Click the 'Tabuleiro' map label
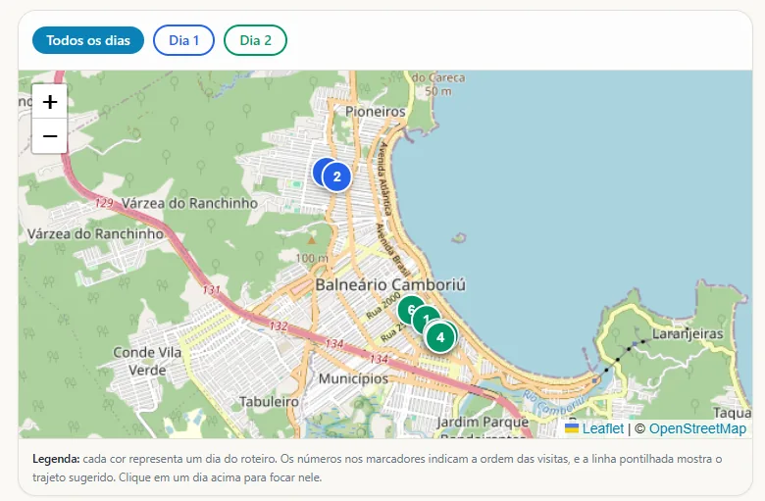The width and height of the screenshot is (765, 501). tap(269, 401)
